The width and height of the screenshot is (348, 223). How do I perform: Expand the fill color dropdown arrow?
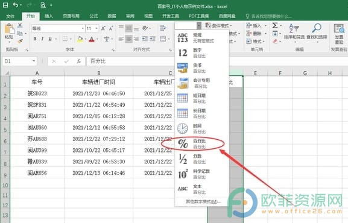coord(85,39)
